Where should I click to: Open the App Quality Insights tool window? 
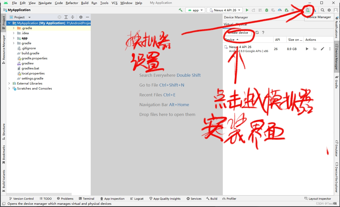[165, 198]
